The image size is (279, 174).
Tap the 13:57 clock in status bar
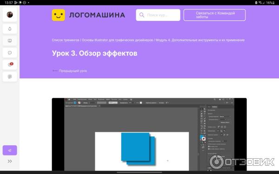coord(9,2)
